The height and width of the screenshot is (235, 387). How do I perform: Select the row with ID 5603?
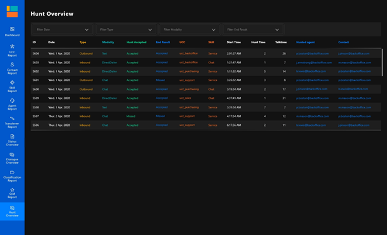point(206,63)
